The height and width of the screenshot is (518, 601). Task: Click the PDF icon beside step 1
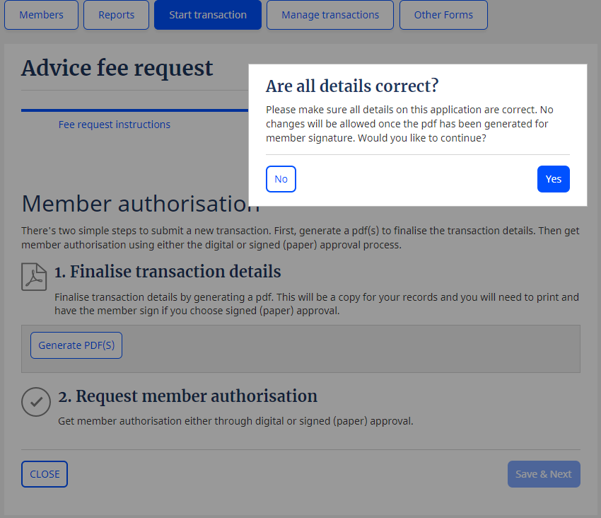[x=33, y=276]
